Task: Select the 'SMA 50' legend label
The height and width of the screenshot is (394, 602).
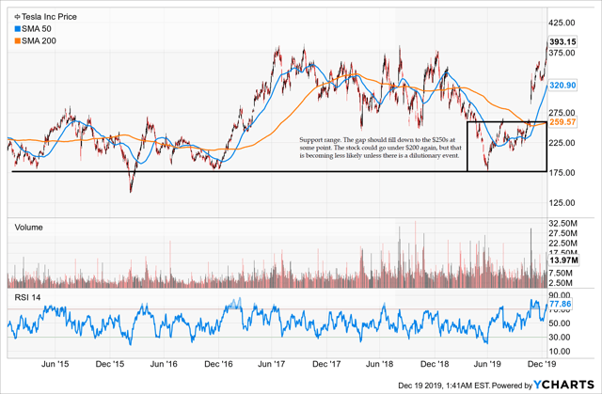Action: [37, 29]
